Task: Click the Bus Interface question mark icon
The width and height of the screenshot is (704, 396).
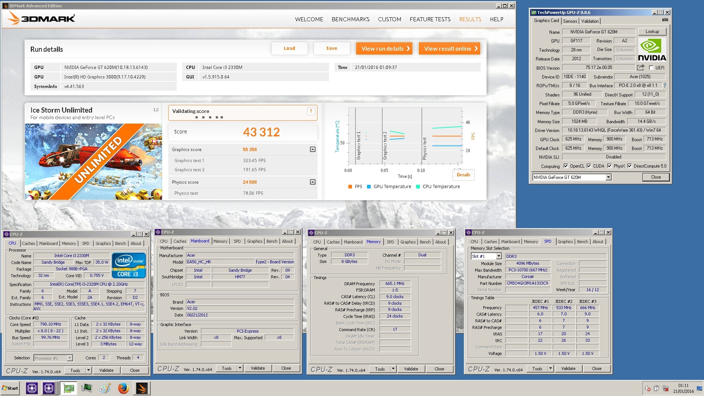Action: point(664,85)
